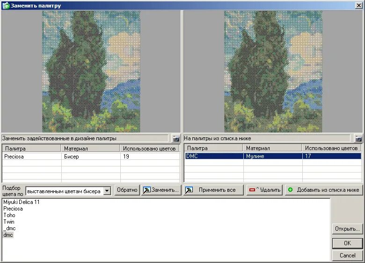Click the camera icon beside left palette caption
The image size is (365, 263).
click(x=176, y=138)
